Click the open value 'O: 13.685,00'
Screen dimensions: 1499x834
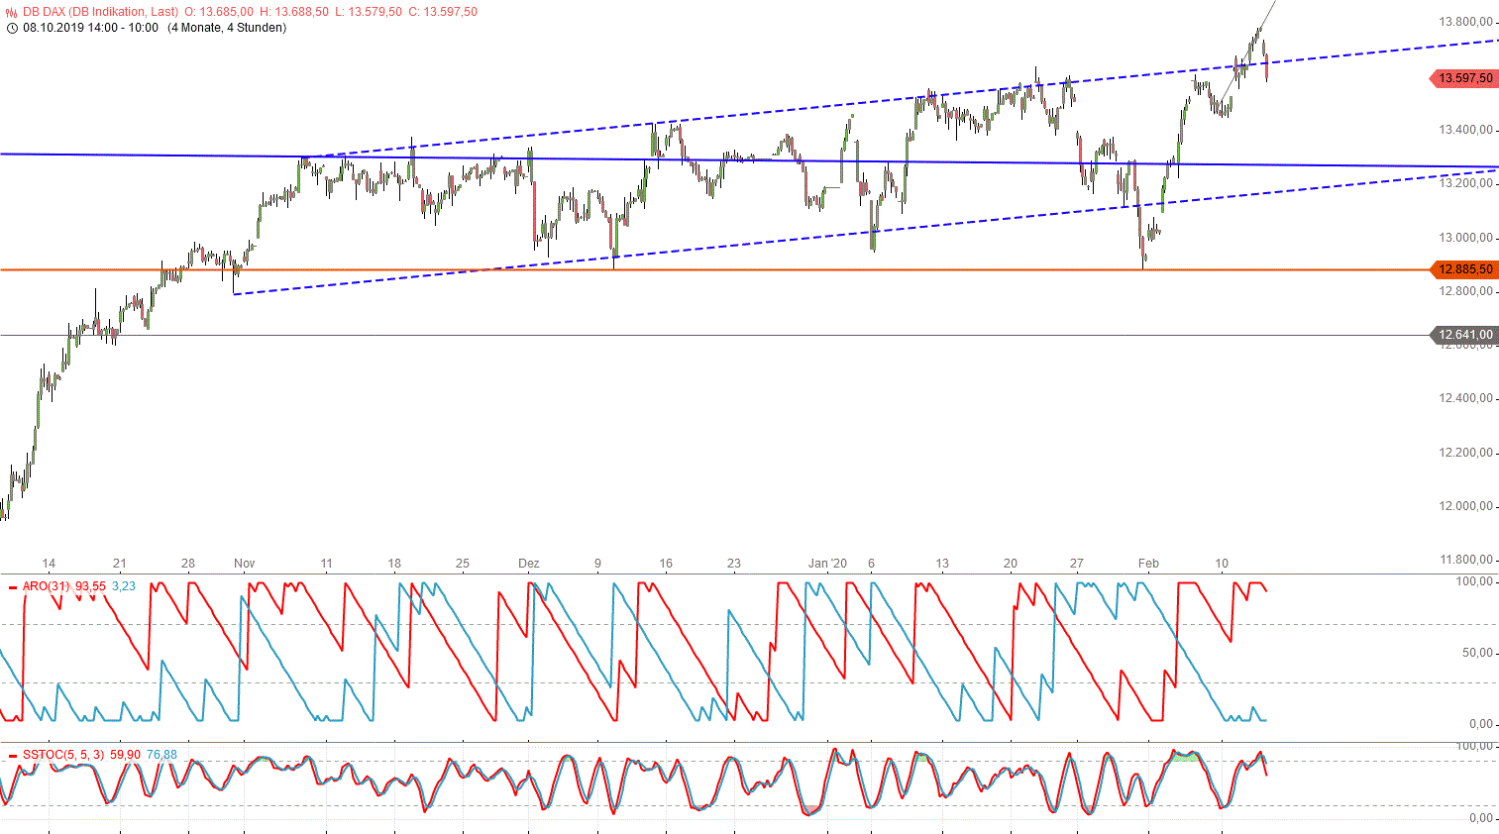219,12
